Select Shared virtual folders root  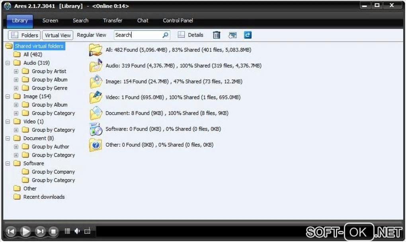coord(39,46)
